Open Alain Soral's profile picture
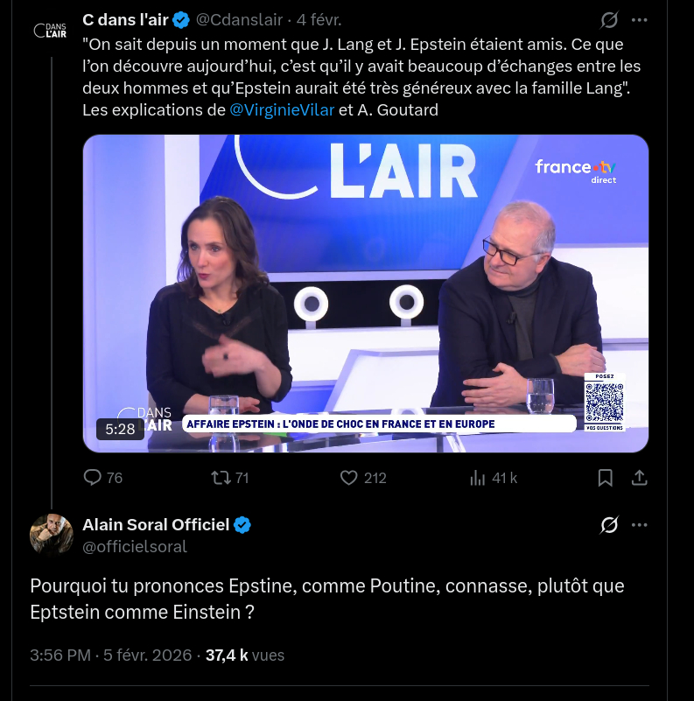Viewport: 694px width, 701px height. (x=51, y=534)
